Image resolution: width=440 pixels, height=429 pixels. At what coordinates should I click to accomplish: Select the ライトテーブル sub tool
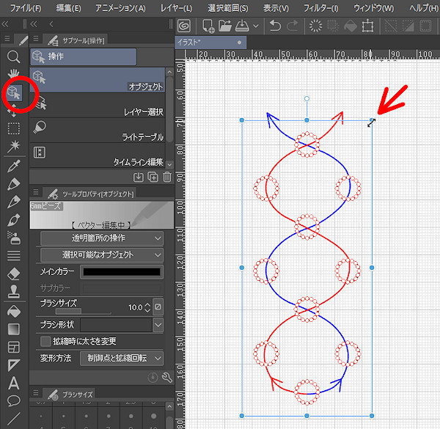[98, 131]
